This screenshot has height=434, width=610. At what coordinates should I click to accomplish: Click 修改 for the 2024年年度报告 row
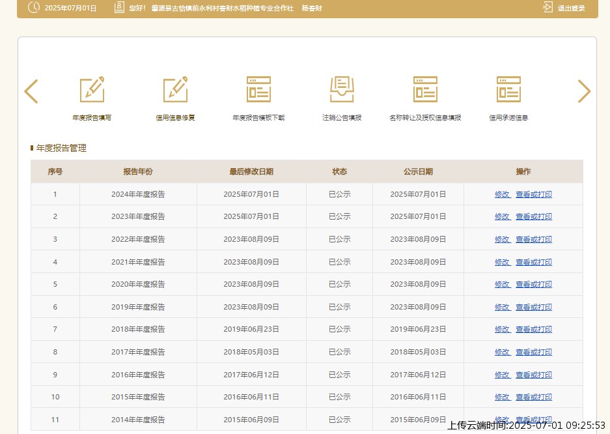point(502,194)
